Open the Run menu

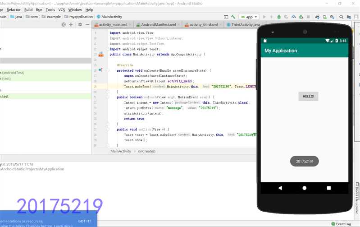pyautogui.click(x=39, y=9)
